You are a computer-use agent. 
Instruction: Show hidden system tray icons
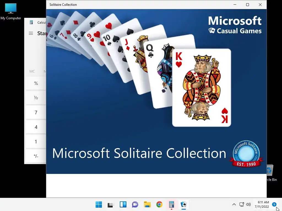234,204
